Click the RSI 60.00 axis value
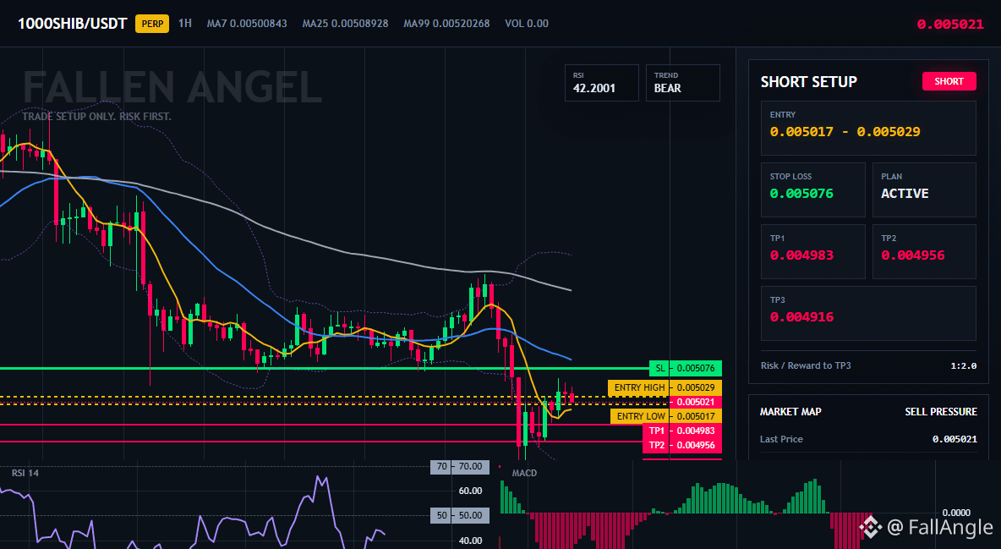This screenshot has height=549, width=1001. [471, 491]
